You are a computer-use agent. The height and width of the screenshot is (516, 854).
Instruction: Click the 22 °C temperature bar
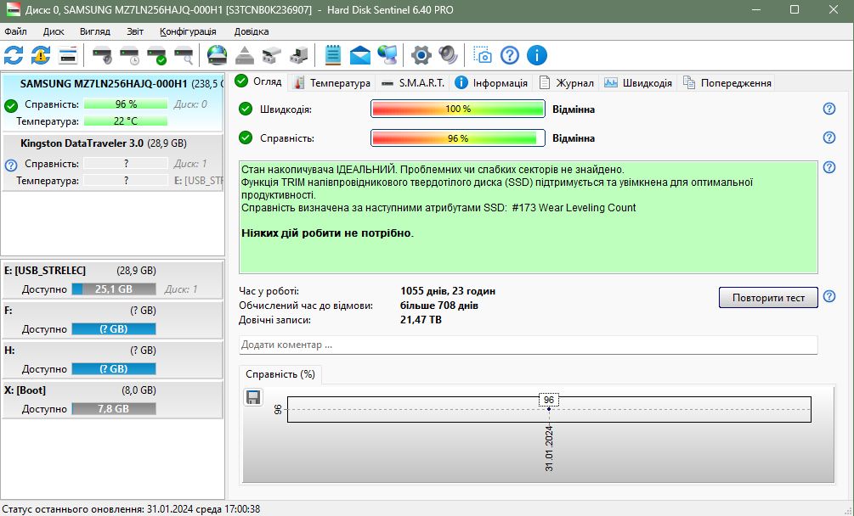pyautogui.click(x=126, y=121)
